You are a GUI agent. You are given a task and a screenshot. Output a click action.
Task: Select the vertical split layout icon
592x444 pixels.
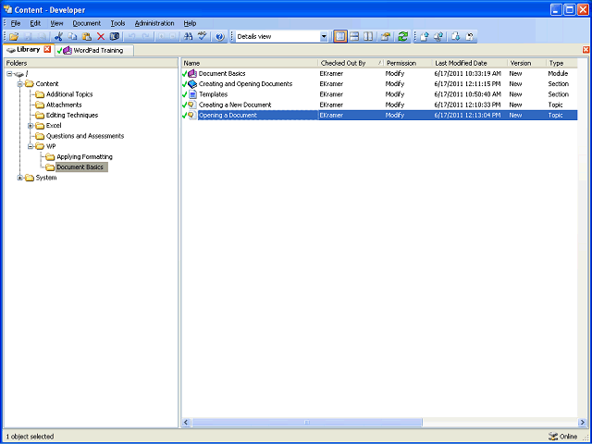[x=368, y=37]
